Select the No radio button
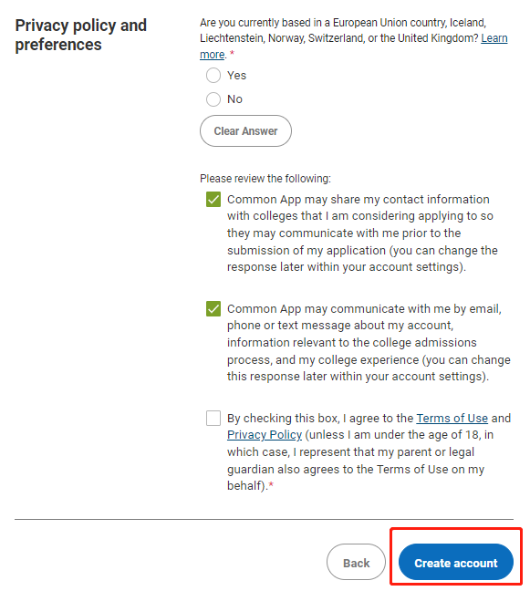 tap(213, 99)
